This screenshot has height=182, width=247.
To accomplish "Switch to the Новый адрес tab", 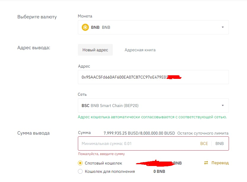I will (95, 50).
